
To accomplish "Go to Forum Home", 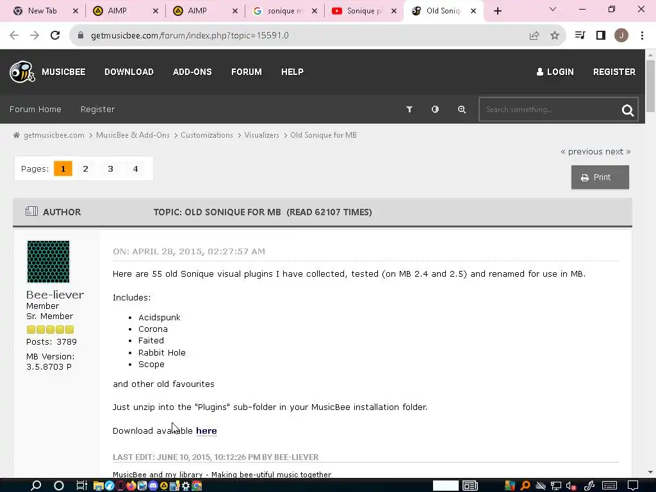I will 35,109.
